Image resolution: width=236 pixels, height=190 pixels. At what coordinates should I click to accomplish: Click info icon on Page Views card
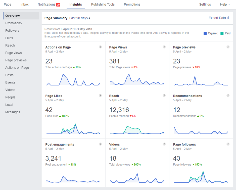pos(164,47)
